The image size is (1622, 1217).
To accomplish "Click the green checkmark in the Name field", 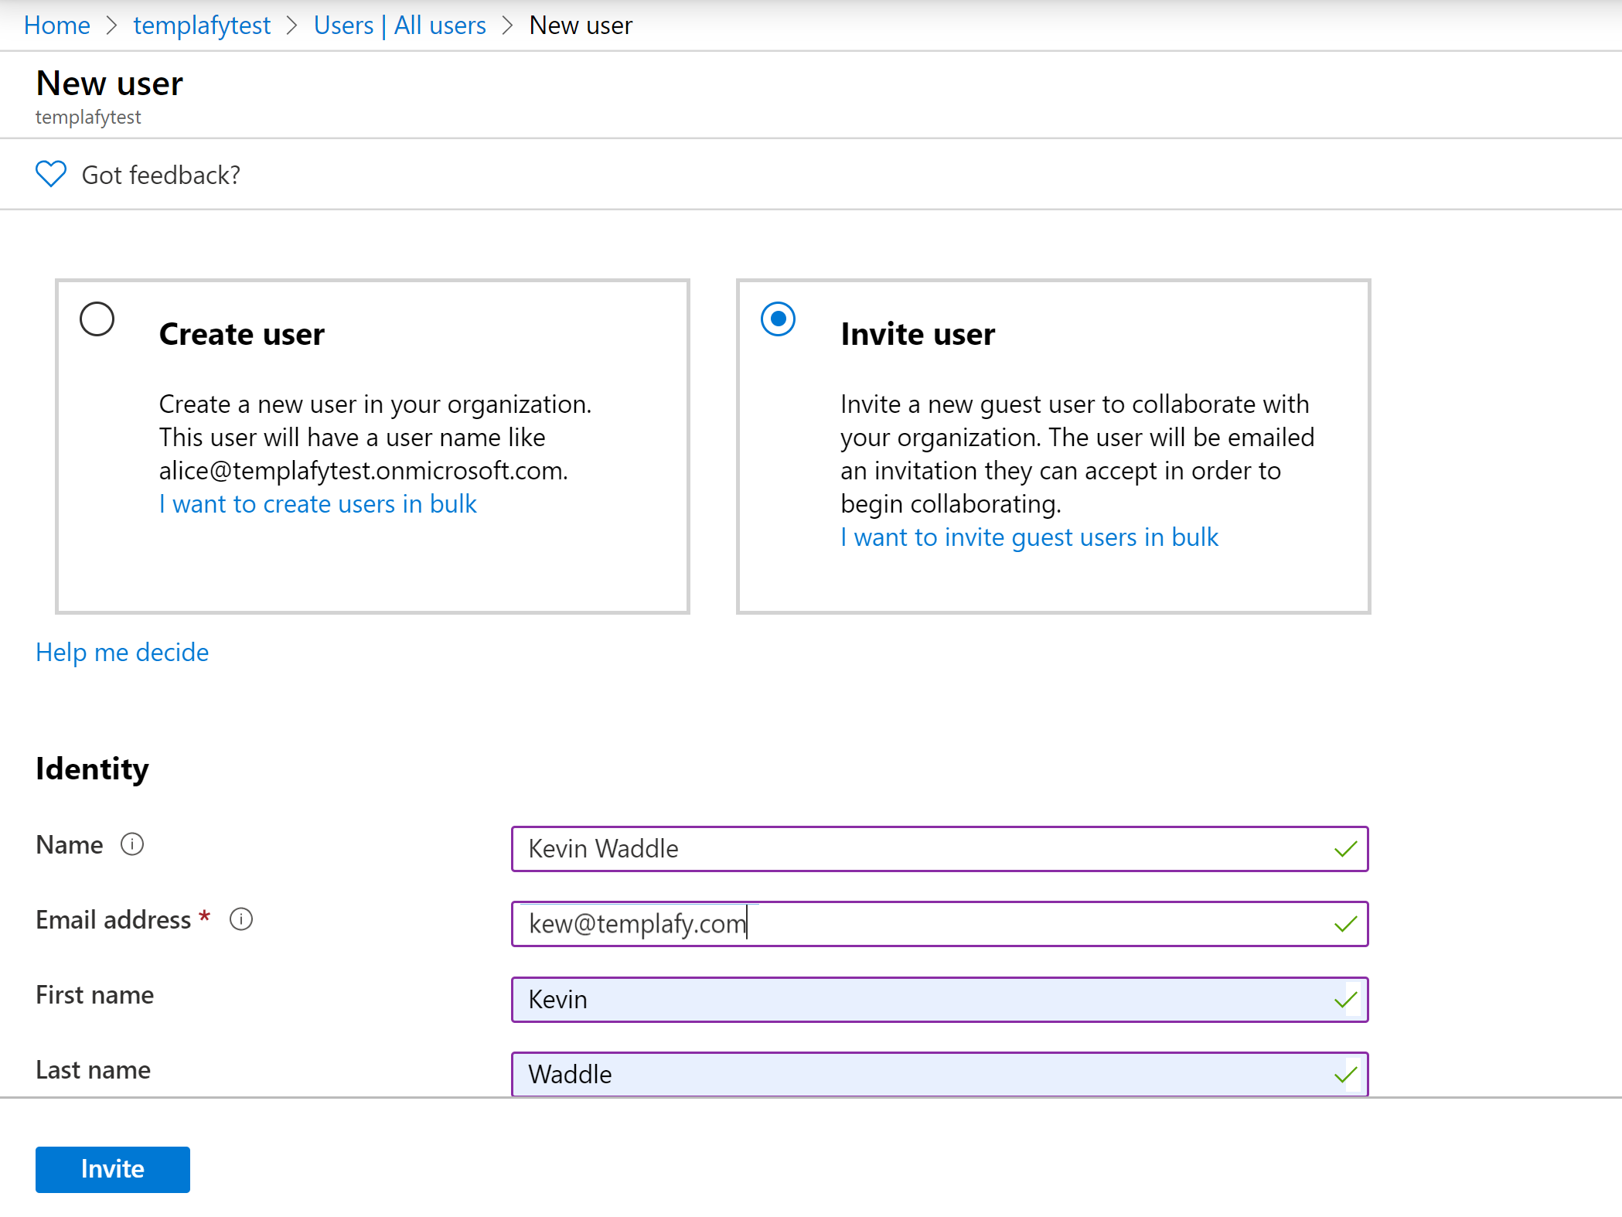I will pyautogui.click(x=1345, y=849).
